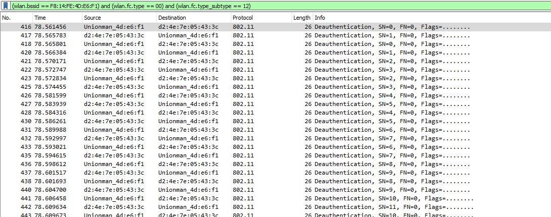The width and height of the screenshot is (551, 217).
Task: Select packet 423 Deauthentication SN=2
Action: [x=275, y=78]
